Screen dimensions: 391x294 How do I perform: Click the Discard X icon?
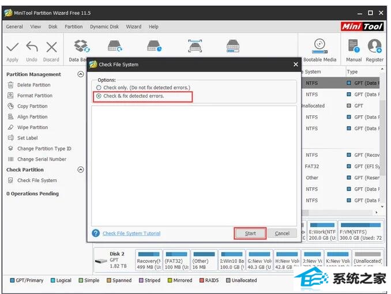point(51,47)
